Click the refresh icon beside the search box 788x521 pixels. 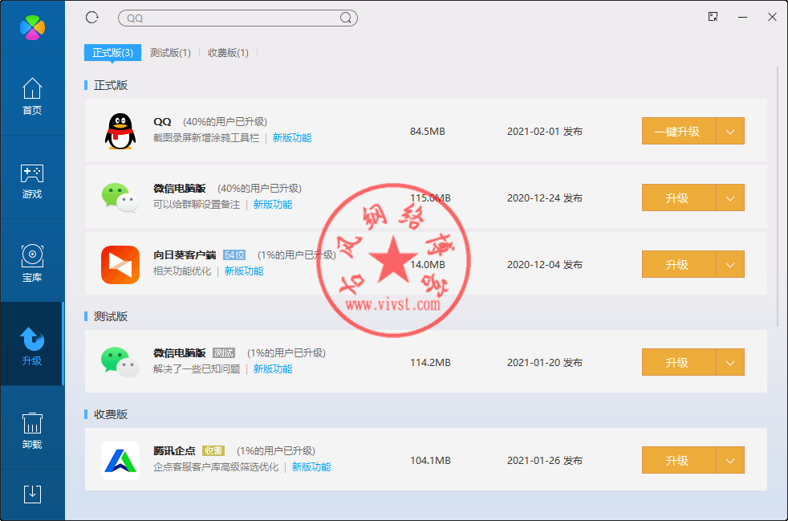92,18
